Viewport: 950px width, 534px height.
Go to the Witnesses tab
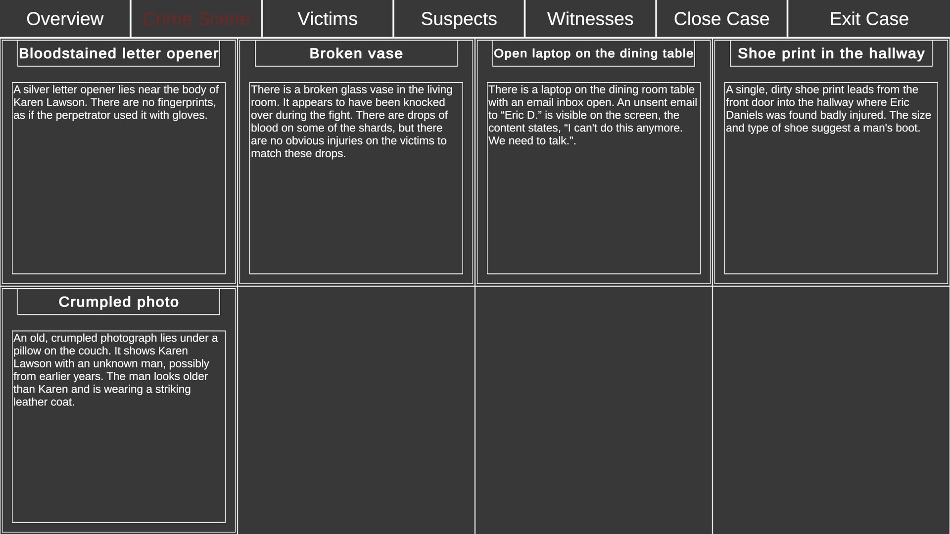coord(590,19)
